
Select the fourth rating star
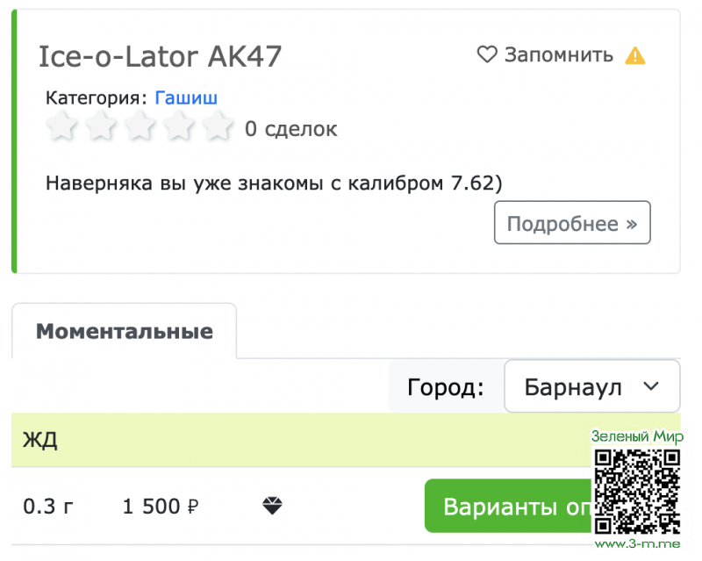click(178, 127)
